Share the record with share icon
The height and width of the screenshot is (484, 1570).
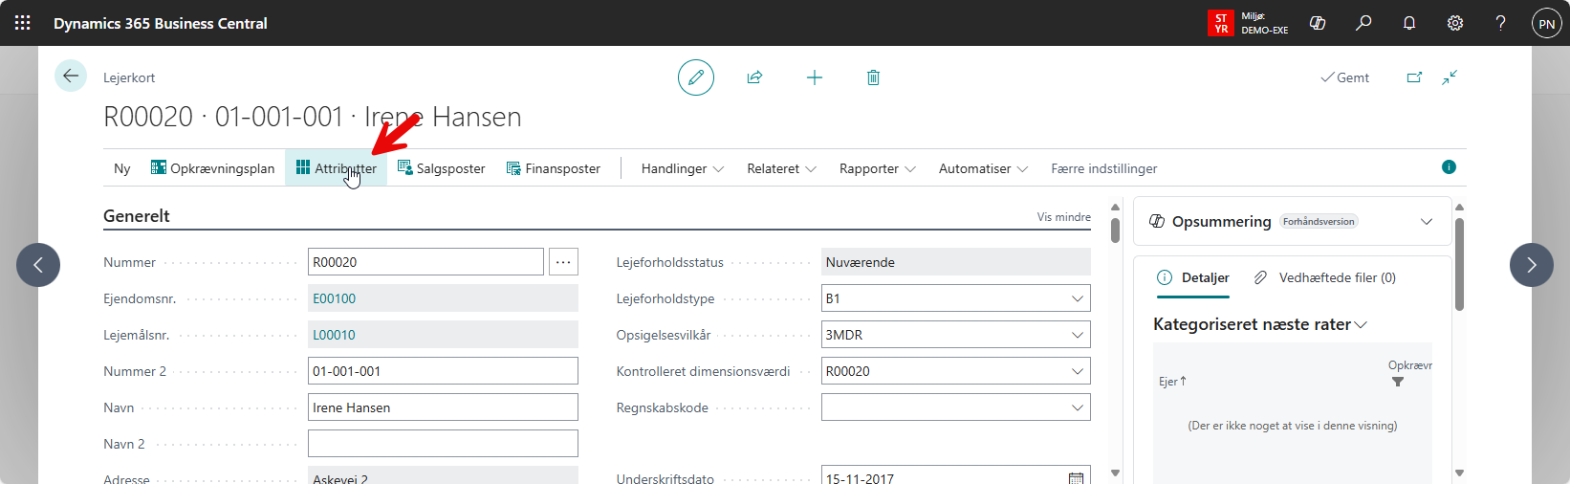click(x=755, y=77)
